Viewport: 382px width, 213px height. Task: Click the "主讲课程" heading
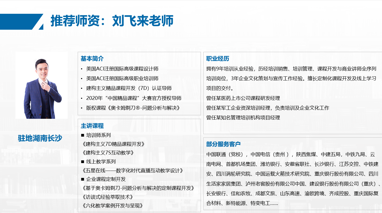[92, 126]
